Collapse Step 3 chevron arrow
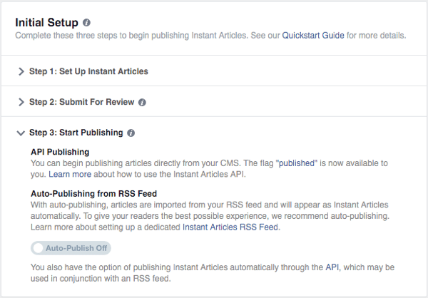 pyautogui.click(x=21, y=133)
